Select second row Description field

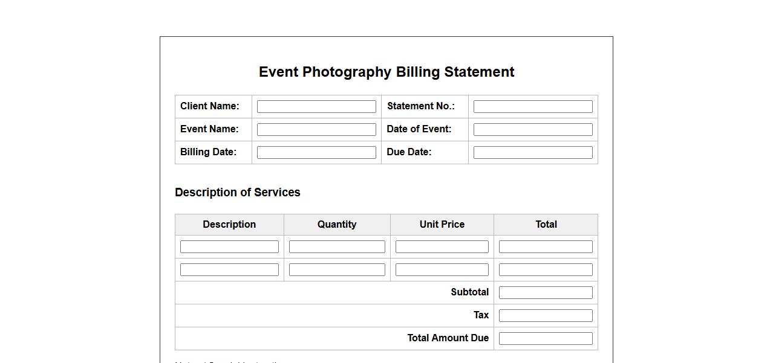point(229,269)
